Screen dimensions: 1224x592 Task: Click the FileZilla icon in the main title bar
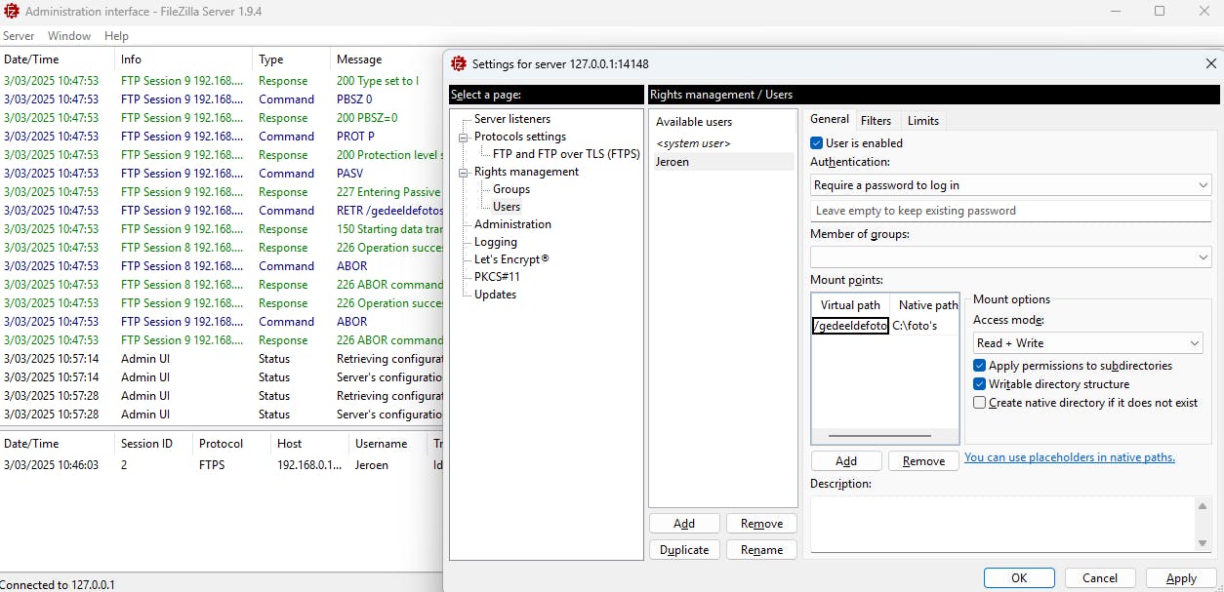(11, 11)
